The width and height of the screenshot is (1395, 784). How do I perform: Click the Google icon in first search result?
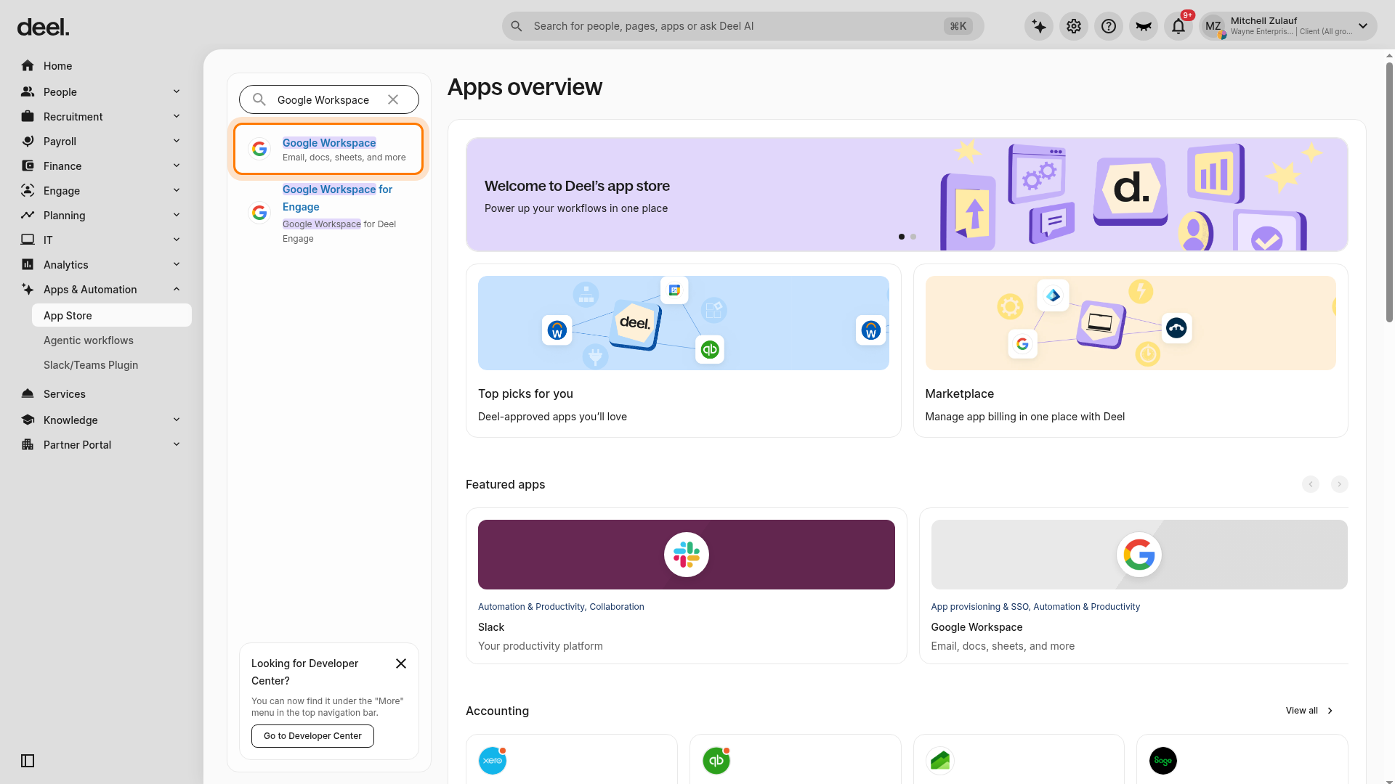click(259, 149)
